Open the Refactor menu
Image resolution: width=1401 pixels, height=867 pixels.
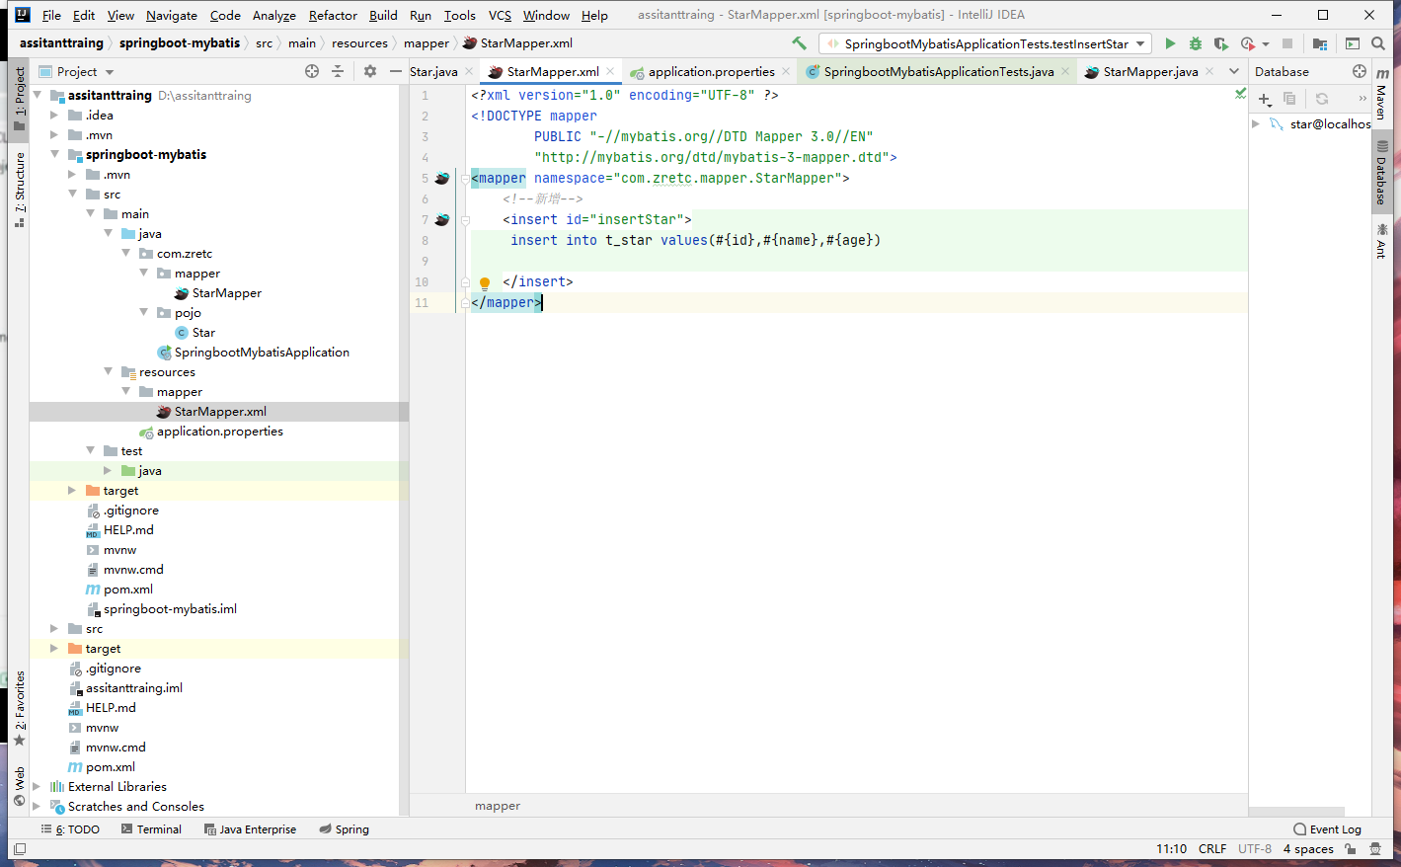333,15
